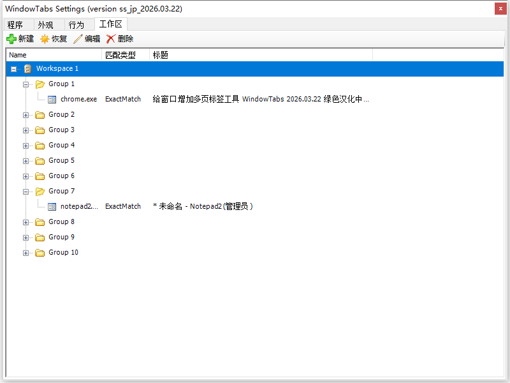Image resolution: width=510 pixels, height=383 pixels.
Task: Click the yellow 恢复 (Restore) star icon
Action: point(43,38)
